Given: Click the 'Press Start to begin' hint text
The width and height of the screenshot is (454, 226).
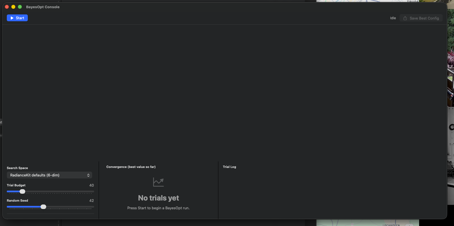Looking at the screenshot, I should [158, 208].
